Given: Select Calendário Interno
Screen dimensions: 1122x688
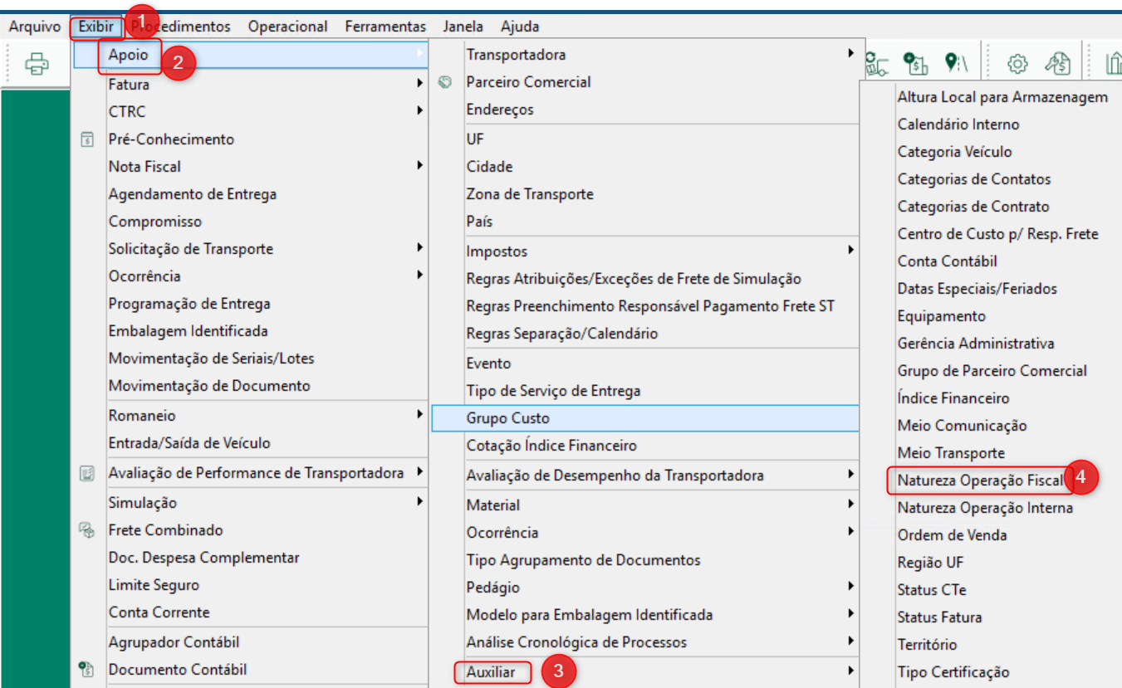Looking at the screenshot, I should 958,124.
